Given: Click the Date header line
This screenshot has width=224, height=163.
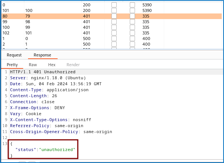Looking at the screenshot, I should coord(56,84).
